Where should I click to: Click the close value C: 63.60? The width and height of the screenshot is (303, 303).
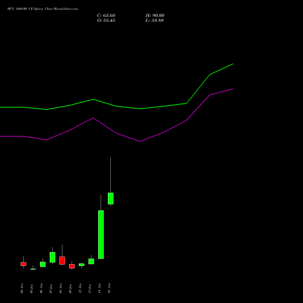click(106, 16)
